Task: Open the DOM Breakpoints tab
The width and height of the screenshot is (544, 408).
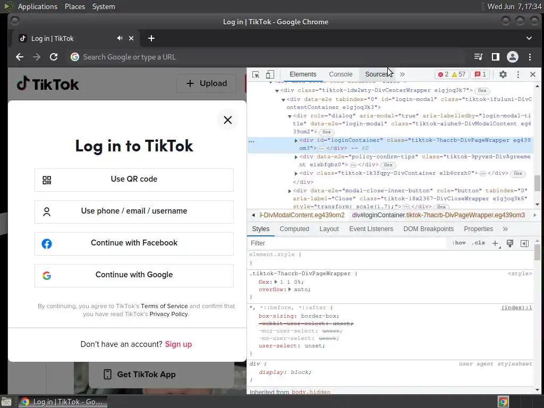Action: coord(429,229)
